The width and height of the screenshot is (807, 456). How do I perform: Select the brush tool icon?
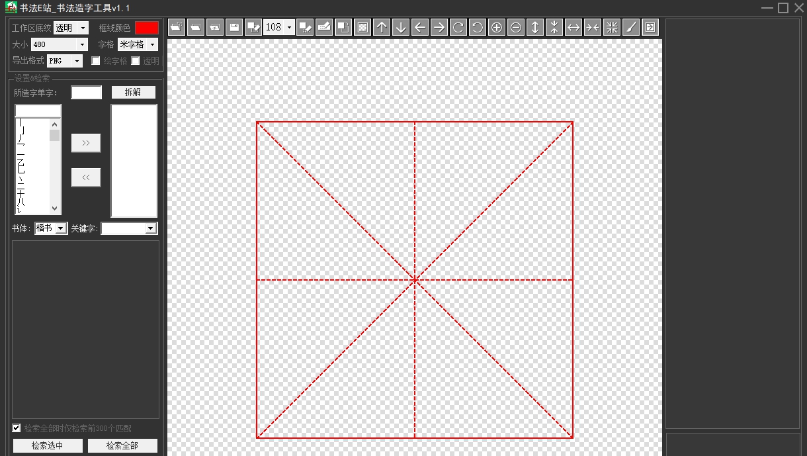coord(631,27)
